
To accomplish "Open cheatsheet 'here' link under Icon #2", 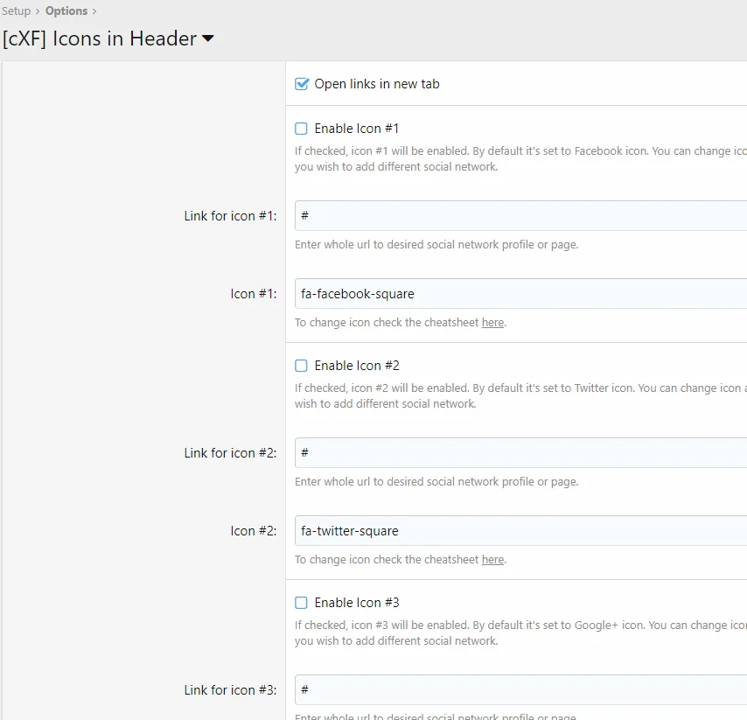I will (x=492, y=560).
